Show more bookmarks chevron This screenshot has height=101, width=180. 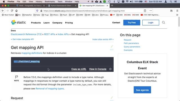177,15
